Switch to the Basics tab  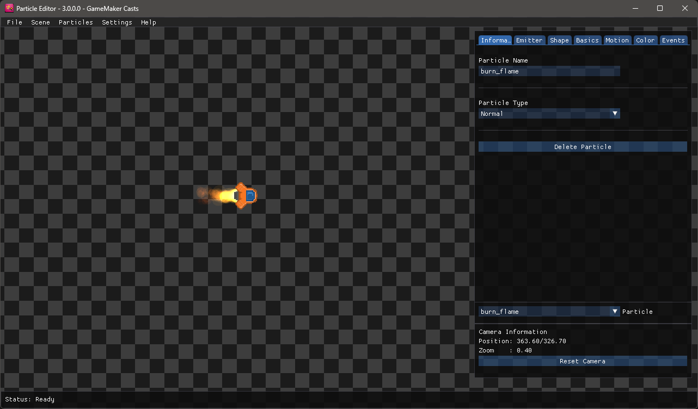click(587, 40)
